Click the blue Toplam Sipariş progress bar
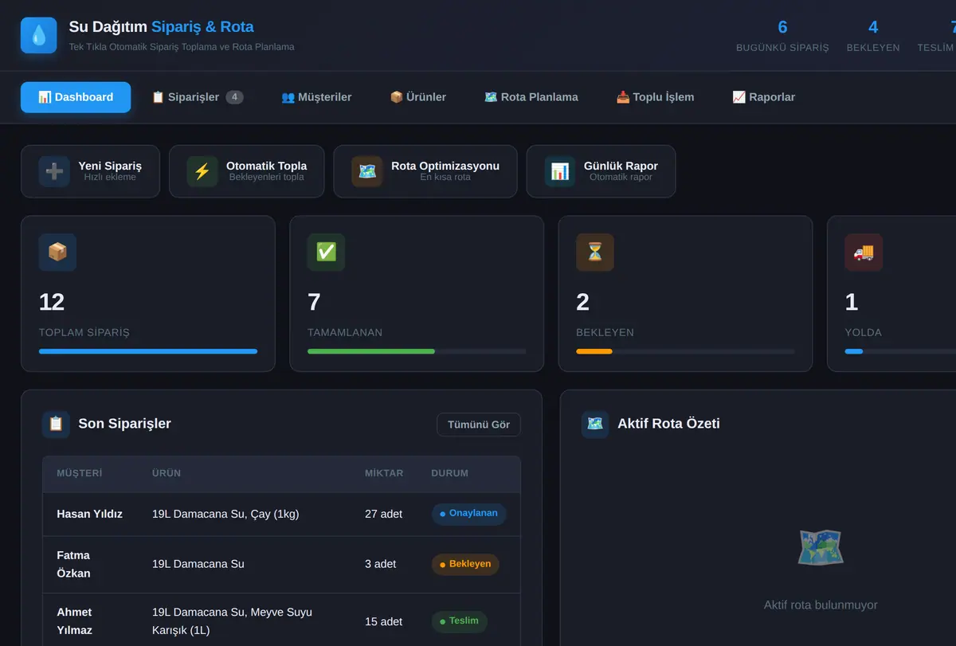The width and height of the screenshot is (956, 646). 148,351
